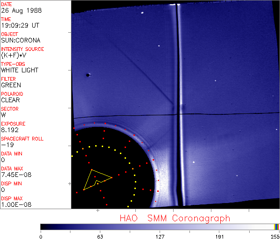
Task: Click the dark spot blemish in the upper-left corona
Action: pyautogui.click(x=88, y=75)
